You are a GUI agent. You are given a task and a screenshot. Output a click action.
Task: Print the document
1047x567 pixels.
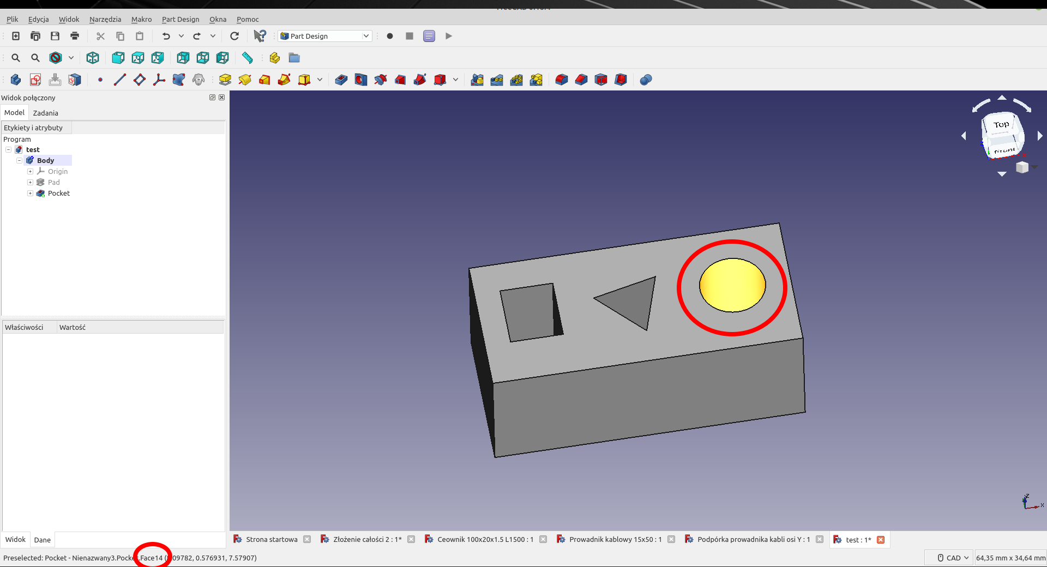click(x=75, y=36)
